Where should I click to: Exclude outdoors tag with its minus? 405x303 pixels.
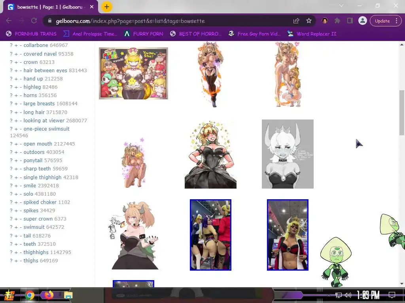(21, 152)
